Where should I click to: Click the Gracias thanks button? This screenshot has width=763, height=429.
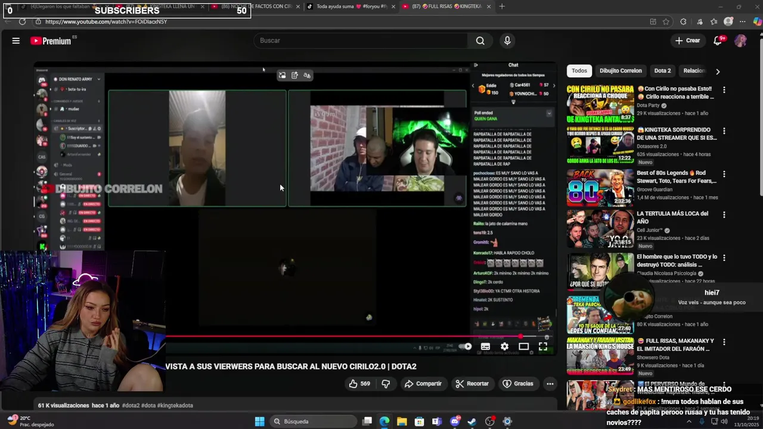[x=518, y=384]
